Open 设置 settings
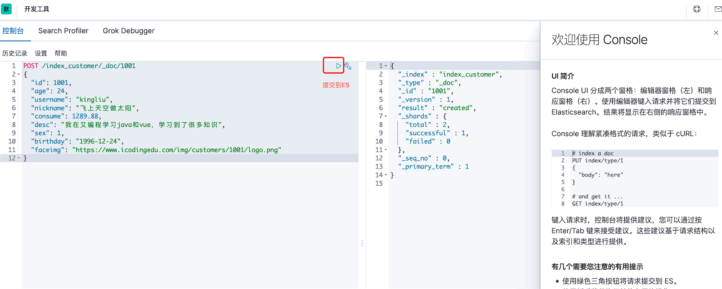Image resolution: width=722 pixels, height=289 pixels. point(41,53)
